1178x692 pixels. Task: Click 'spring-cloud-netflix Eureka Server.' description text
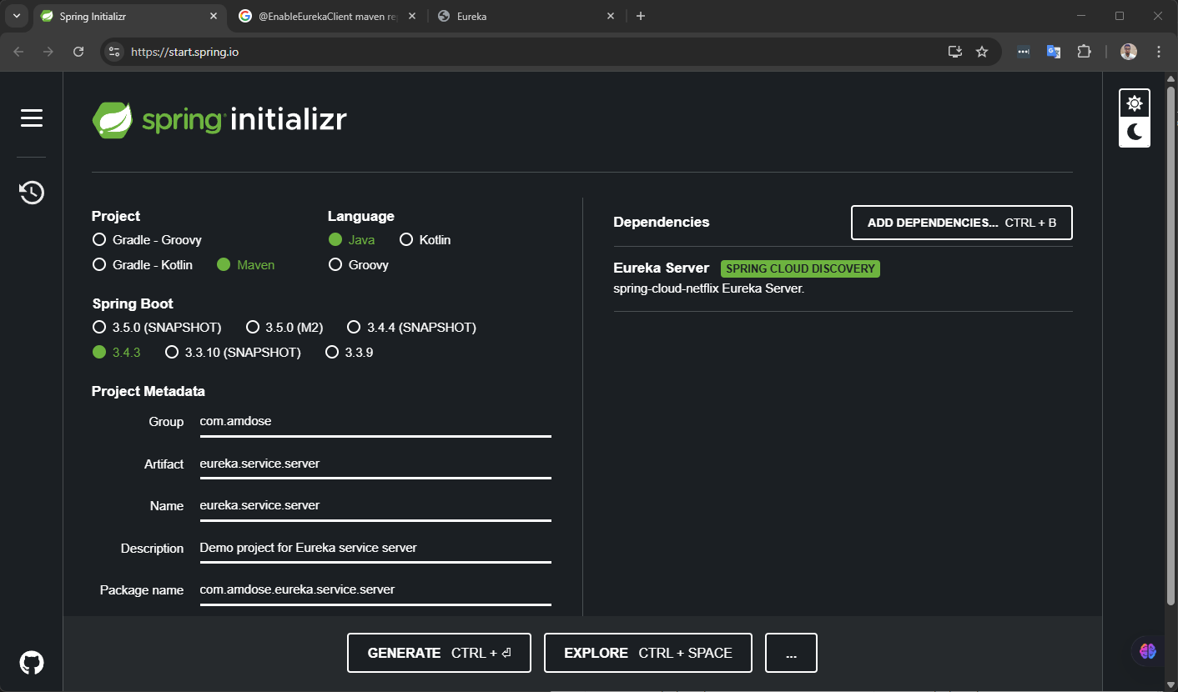(x=708, y=288)
